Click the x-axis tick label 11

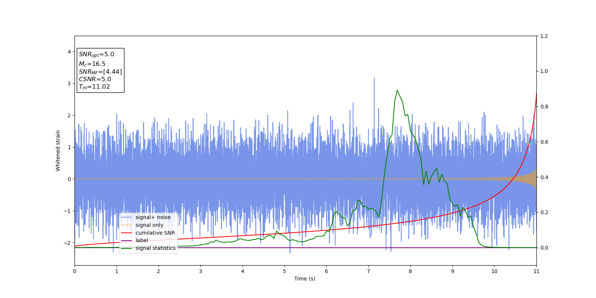(x=536, y=271)
